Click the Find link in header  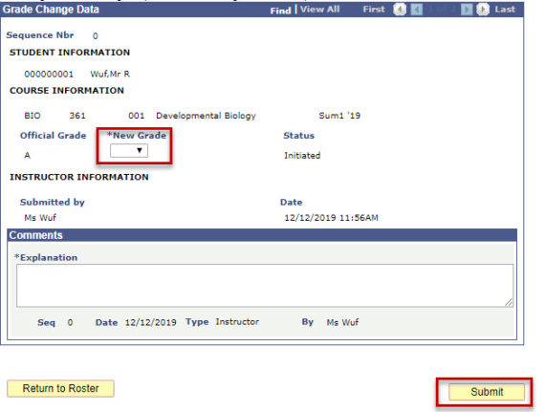click(x=280, y=11)
